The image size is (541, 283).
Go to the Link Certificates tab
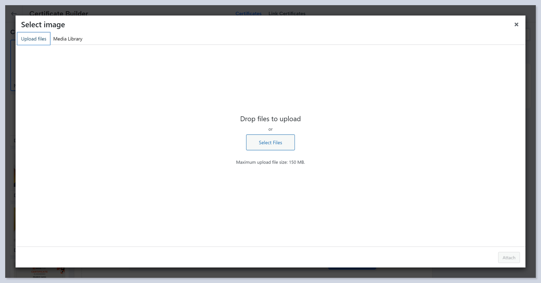[x=287, y=13]
